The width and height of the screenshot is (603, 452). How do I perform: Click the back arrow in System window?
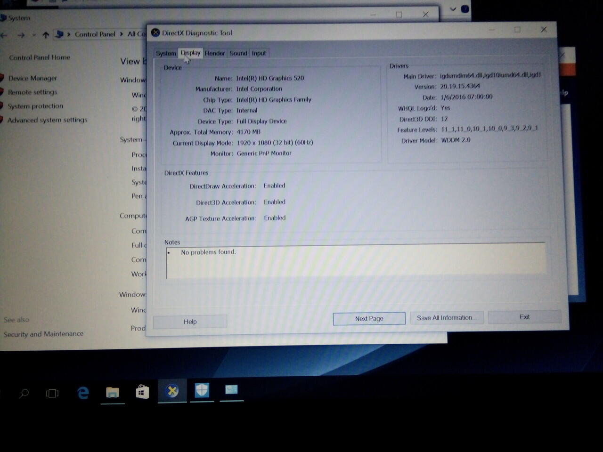point(4,35)
